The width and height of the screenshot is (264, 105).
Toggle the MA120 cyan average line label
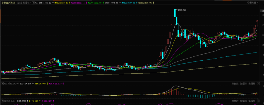[128, 3]
